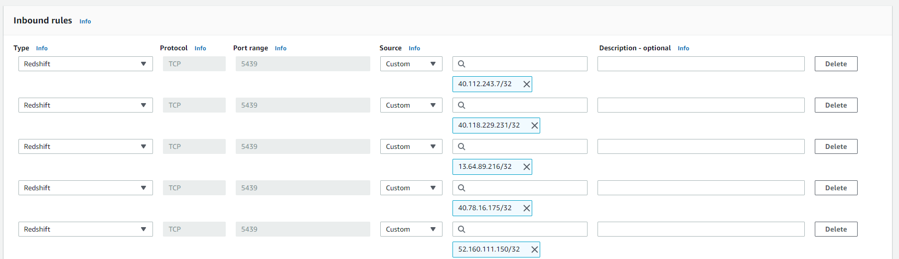Open the first rule's Redshift type dropdown
The width and height of the screenshot is (899, 259).
[x=85, y=64]
